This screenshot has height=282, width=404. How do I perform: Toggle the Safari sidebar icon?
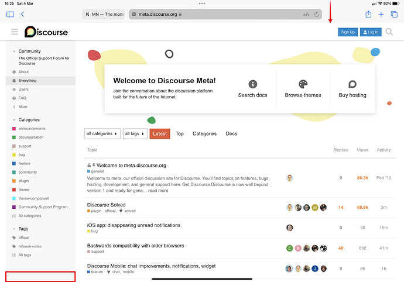[10, 14]
